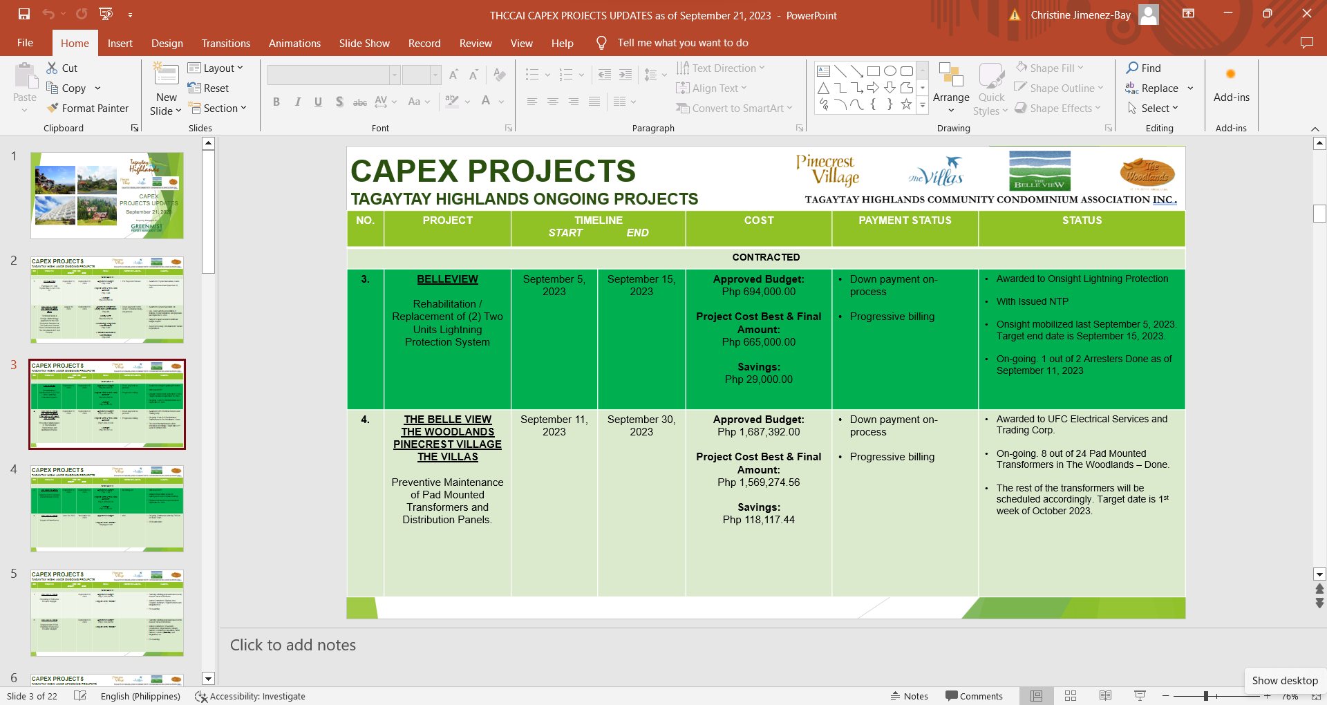1327x705 pixels.
Task: Click Replace in Editing group
Action: pos(1153,88)
